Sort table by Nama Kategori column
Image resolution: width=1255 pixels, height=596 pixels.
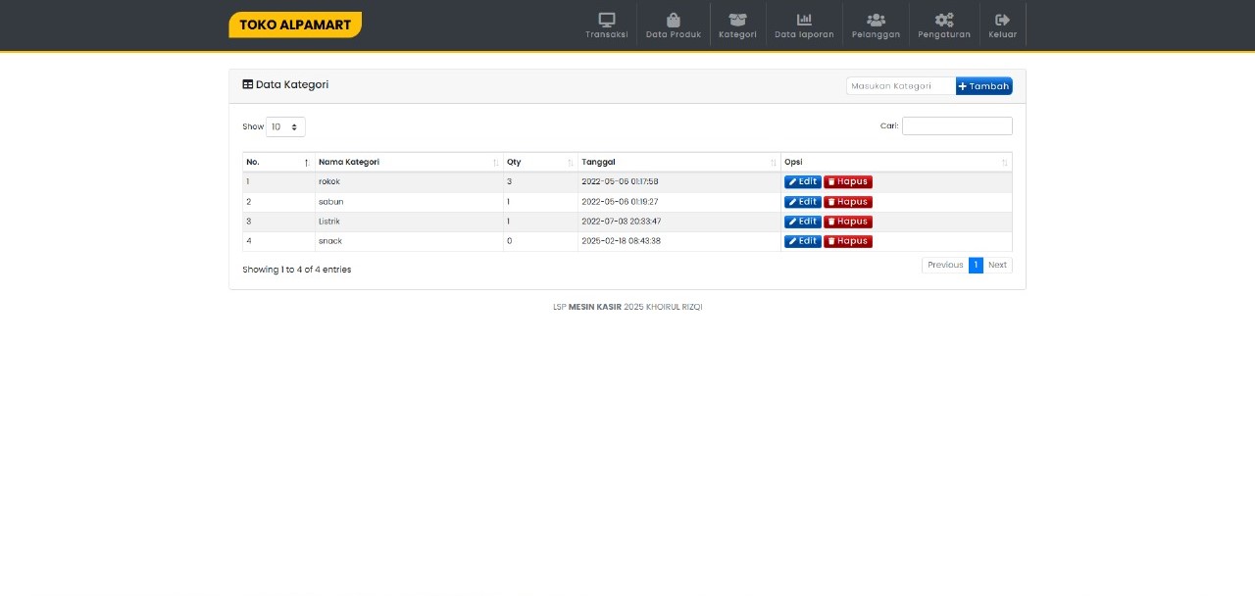tap(409, 162)
